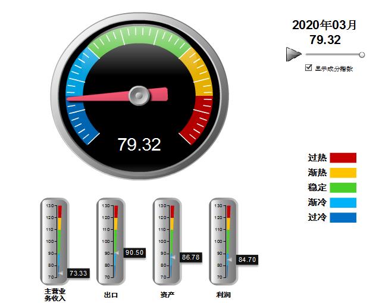Click the dark blue 过冷 legend swatch

(343, 217)
